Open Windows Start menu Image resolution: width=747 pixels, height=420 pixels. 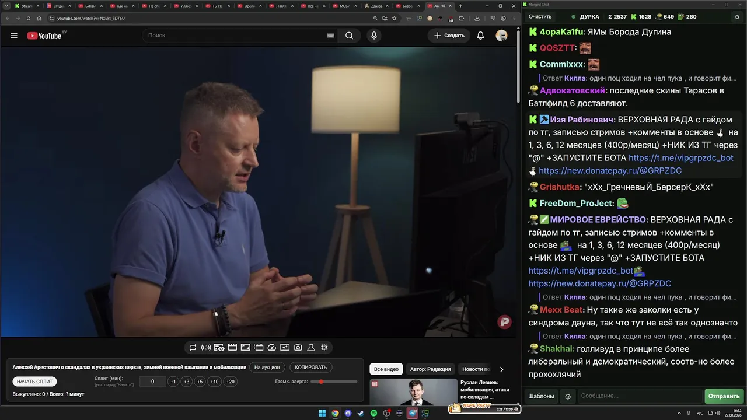[322, 414]
